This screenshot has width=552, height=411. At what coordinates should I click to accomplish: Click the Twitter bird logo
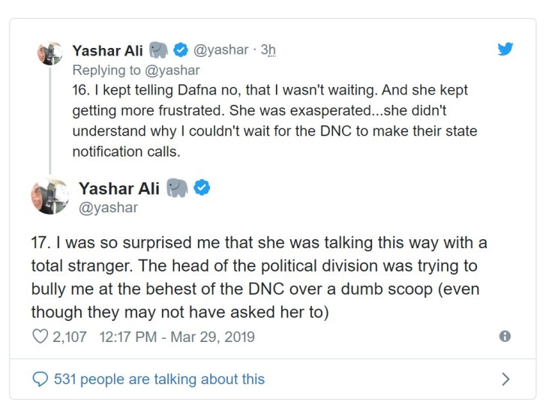click(x=505, y=49)
